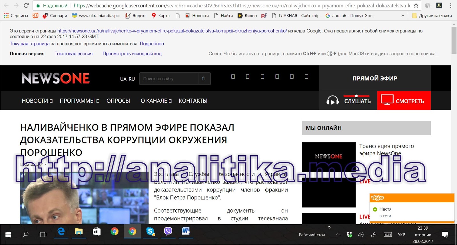
Task: Switch the УКР keyboard language indicator
Action: [x=401, y=235]
